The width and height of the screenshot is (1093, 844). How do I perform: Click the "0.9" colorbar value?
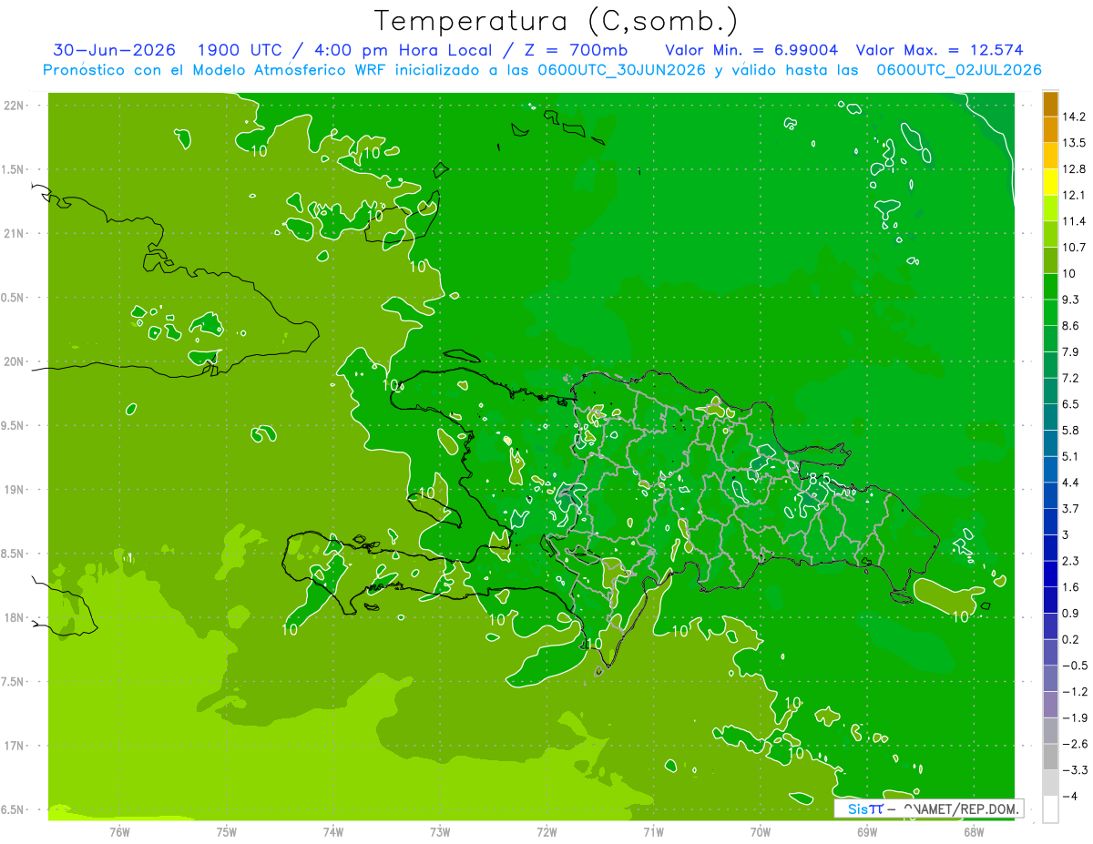coord(1072,614)
